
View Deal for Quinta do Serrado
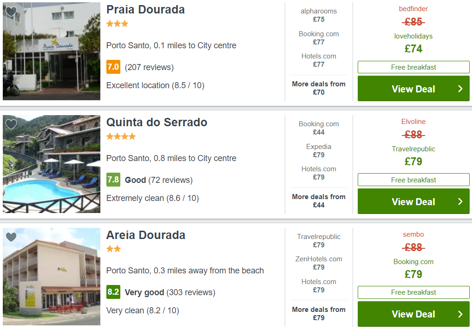(413, 201)
